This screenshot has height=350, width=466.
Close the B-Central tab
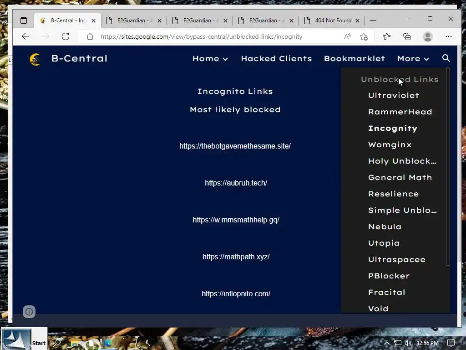tap(94, 21)
